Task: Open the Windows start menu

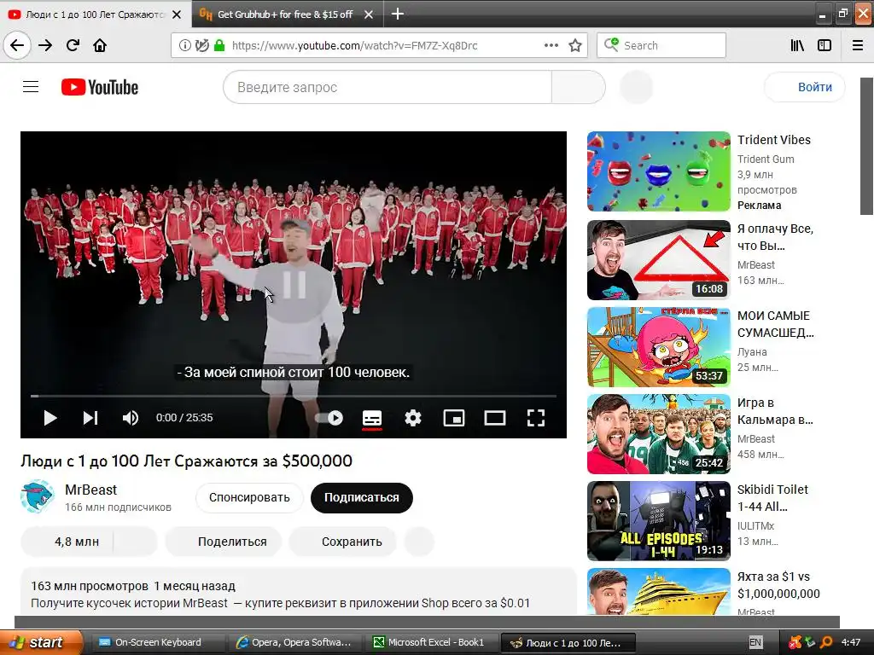Action: click(40, 642)
